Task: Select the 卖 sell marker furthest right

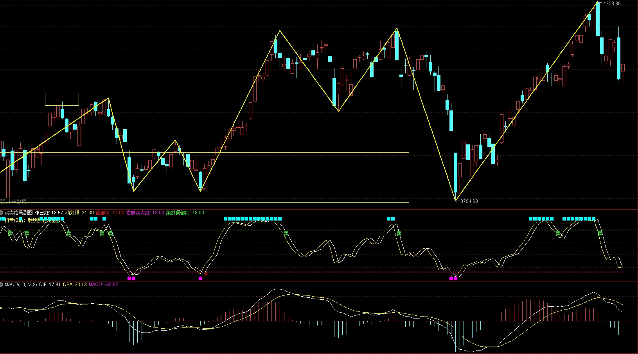Action: click(600, 233)
